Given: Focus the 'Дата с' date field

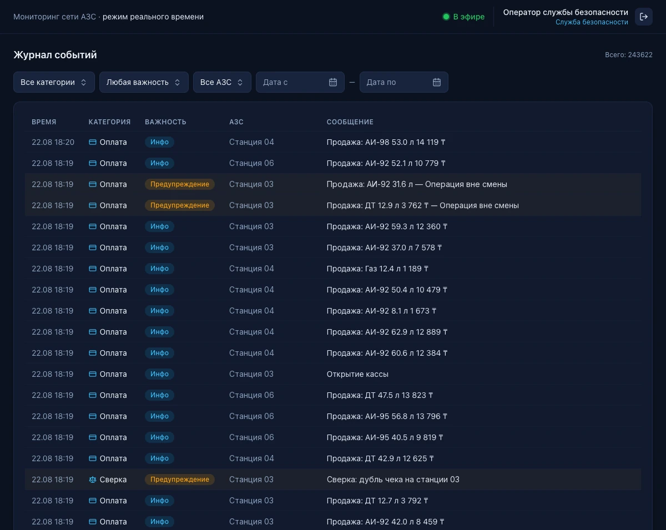Looking at the screenshot, I should click(300, 82).
